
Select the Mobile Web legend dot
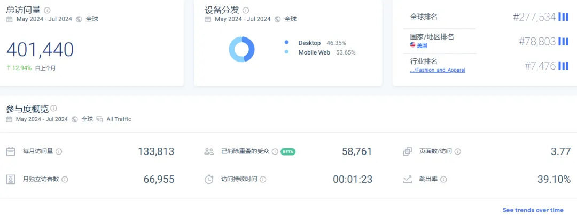point(287,52)
